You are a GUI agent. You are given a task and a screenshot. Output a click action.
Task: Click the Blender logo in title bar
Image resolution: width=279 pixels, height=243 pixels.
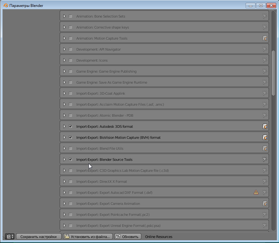point(6,5)
